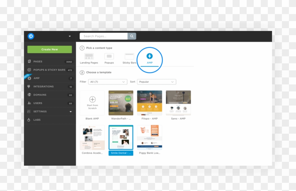Select Landing Pages content type
Screen dimensions: 296x191
(89, 59)
